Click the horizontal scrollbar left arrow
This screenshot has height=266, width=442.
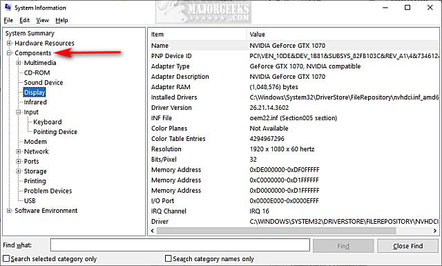[153, 231]
